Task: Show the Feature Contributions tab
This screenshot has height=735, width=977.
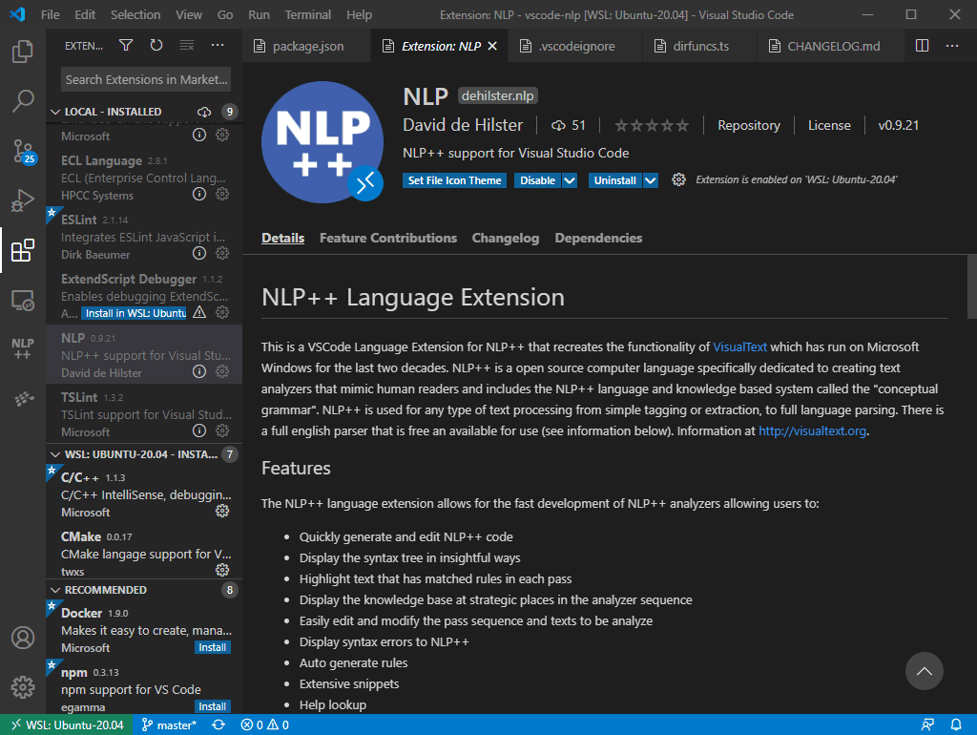Action: click(388, 238)
